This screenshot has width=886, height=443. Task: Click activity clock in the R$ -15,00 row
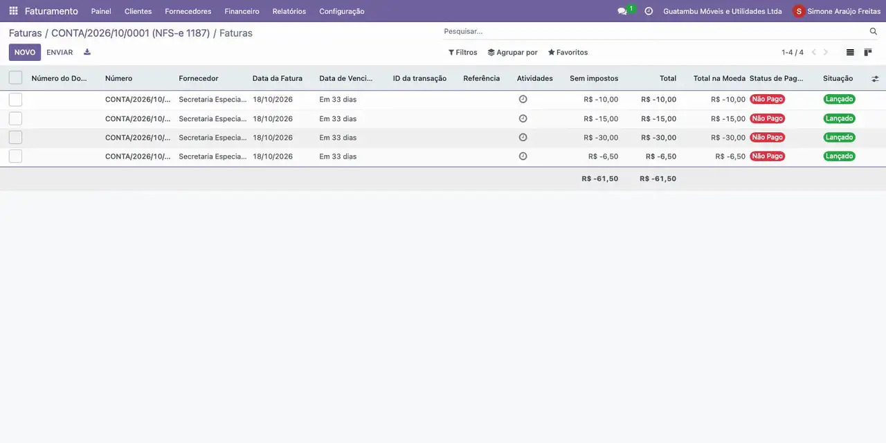pos(523,118)
